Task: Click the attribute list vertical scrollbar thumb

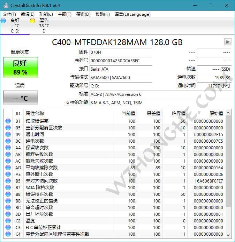Action: [228, 161]
